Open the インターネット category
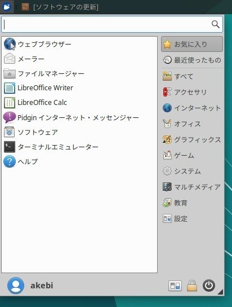Image resolution: width=232 pixels, height=307 pixels. (192, 108)
